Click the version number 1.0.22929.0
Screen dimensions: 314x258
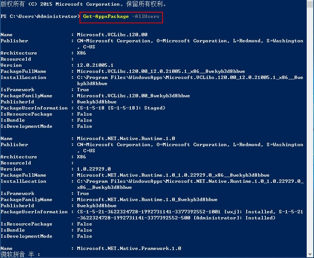coord(94,169)
